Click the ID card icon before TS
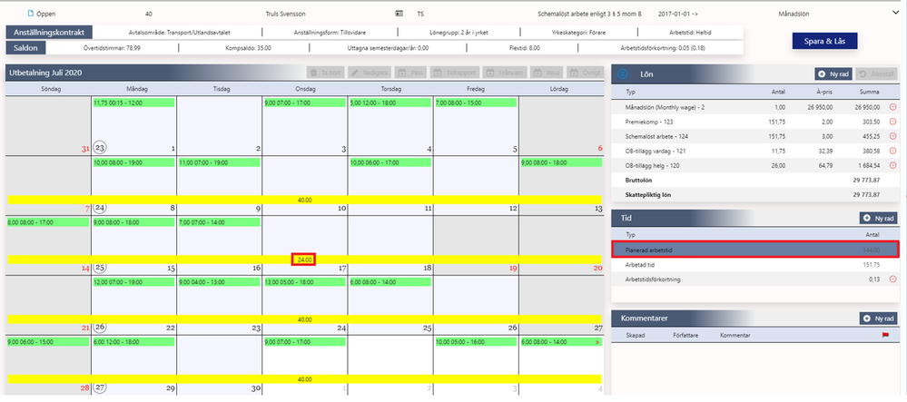The width and height of the screenshot is (907, 402). click(x=399, y=13)
